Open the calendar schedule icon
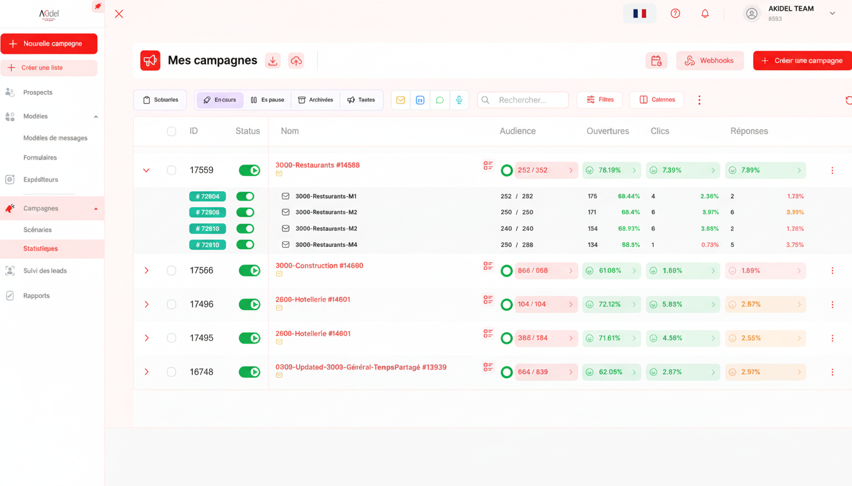The height and width of the screenshot is (486, 852). tap(656, 61)
